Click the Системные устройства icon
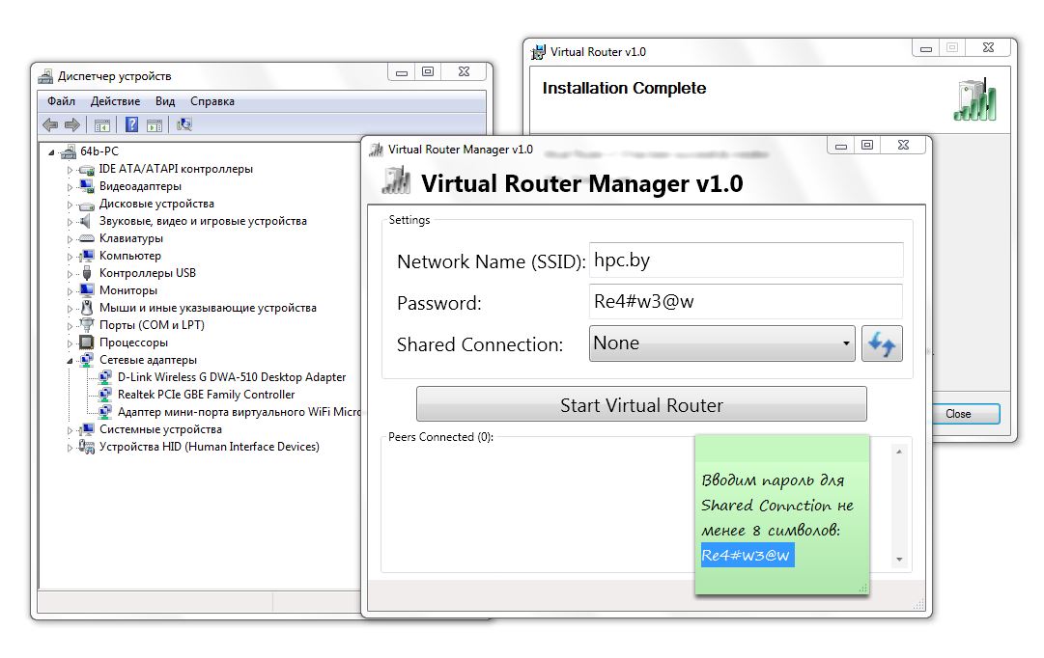The height and width of the screenshot is (658, 1044). tap(87, 429)
